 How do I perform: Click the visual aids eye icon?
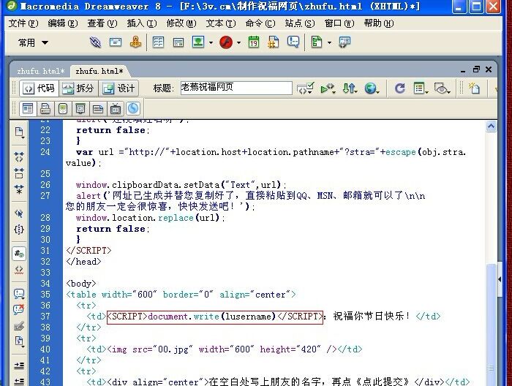tap(442, 88)
